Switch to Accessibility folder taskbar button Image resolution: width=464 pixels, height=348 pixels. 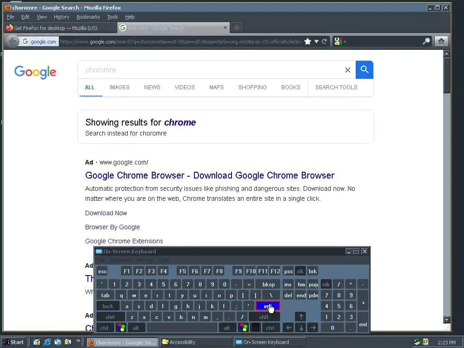coord(197,342)
